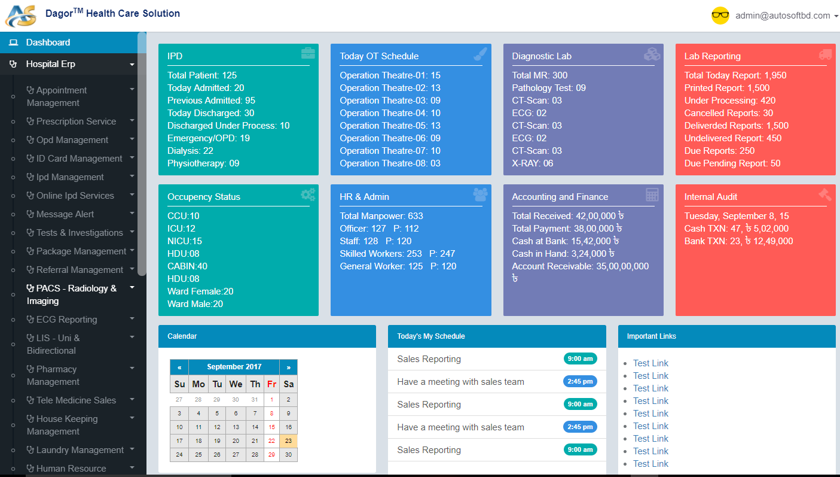
Task: Click the gavel icon on Internal Audit card
Action: (825, 195)
